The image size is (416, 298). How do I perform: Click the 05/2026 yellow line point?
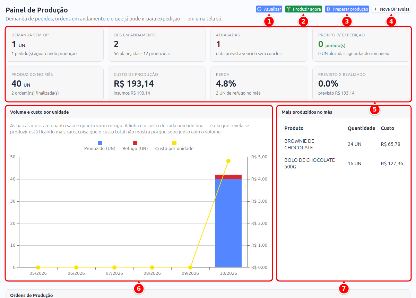click(x=38, y=268)
